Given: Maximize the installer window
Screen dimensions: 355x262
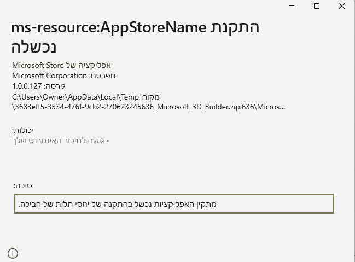Looking at the screenshot, I should 316,6.
